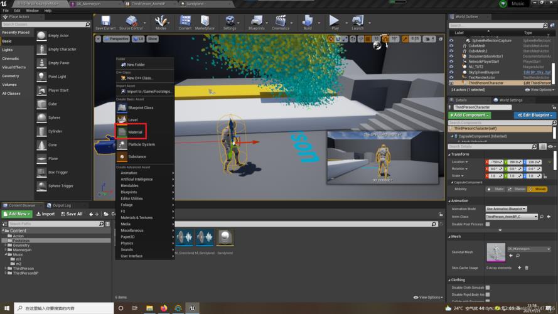Image resolution: width=558 pixels, height=314 pixels.
Task: Select the Sandyland material thumbnail
Action: (225, 237)
